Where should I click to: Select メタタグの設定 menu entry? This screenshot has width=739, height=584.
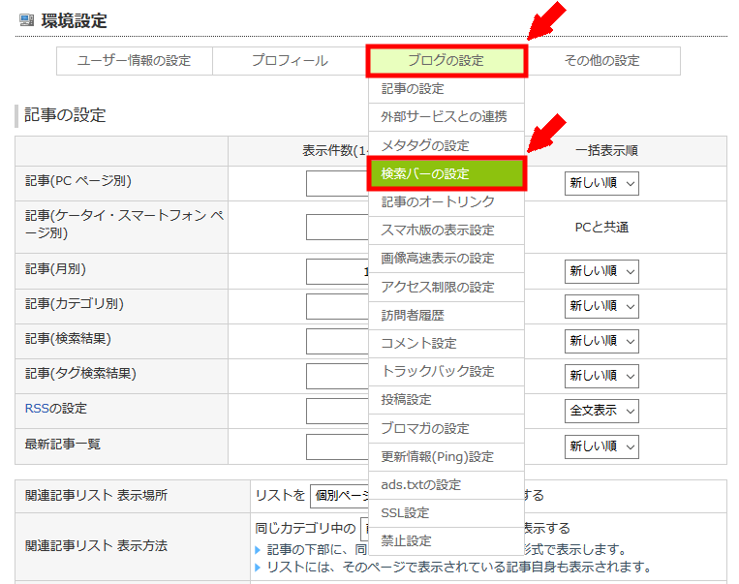[x=446, y=145]
